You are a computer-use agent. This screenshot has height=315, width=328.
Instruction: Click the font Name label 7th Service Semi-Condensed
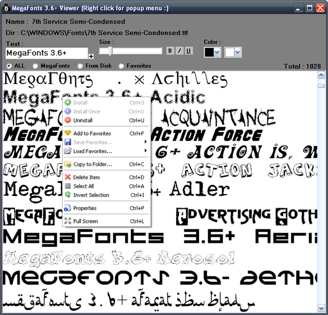tap(78, 22)
